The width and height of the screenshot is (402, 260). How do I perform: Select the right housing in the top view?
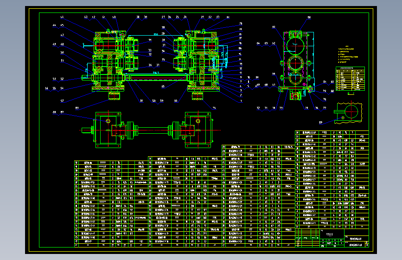[198, 130]
